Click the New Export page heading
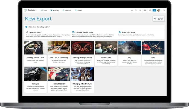This screenshot has height=109, width=189. (38, 19)
